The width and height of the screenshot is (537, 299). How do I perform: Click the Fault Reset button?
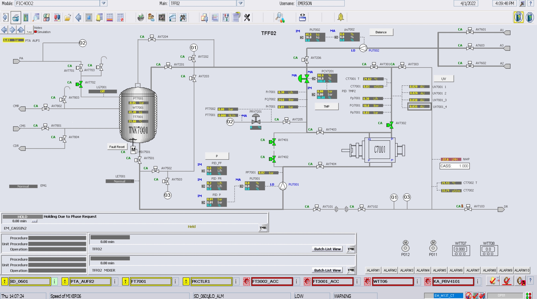[117, 147]
